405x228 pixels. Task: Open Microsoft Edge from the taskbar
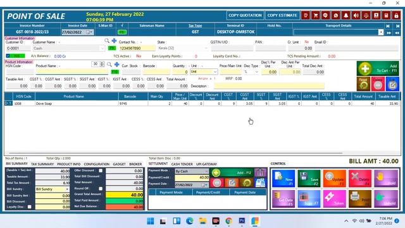[190, 221]
